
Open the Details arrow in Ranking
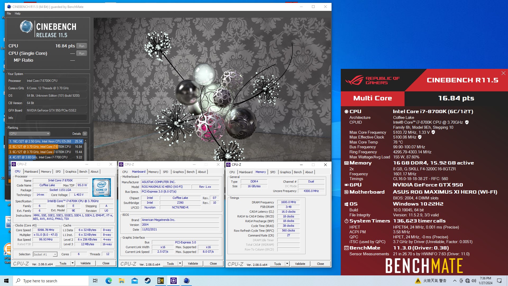point(85,134)
